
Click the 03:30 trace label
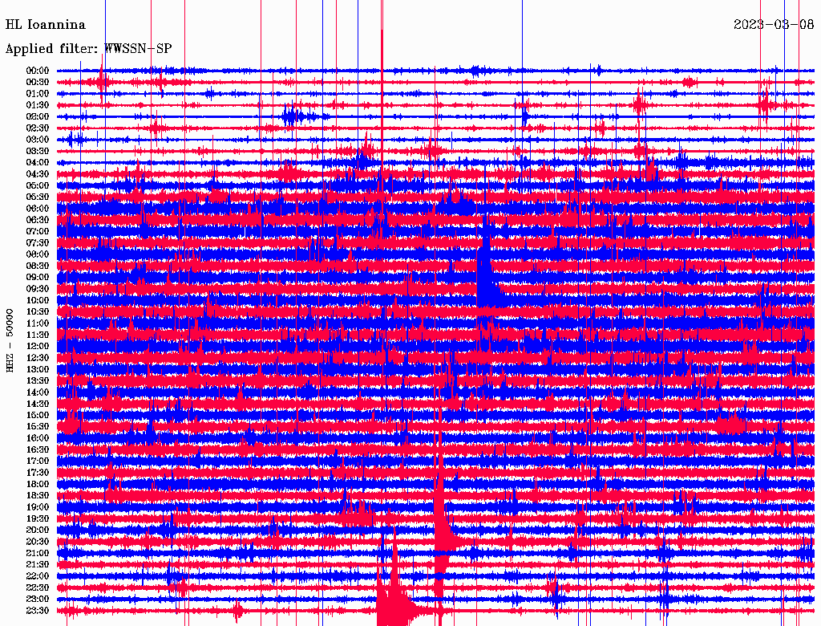point(38,151)
